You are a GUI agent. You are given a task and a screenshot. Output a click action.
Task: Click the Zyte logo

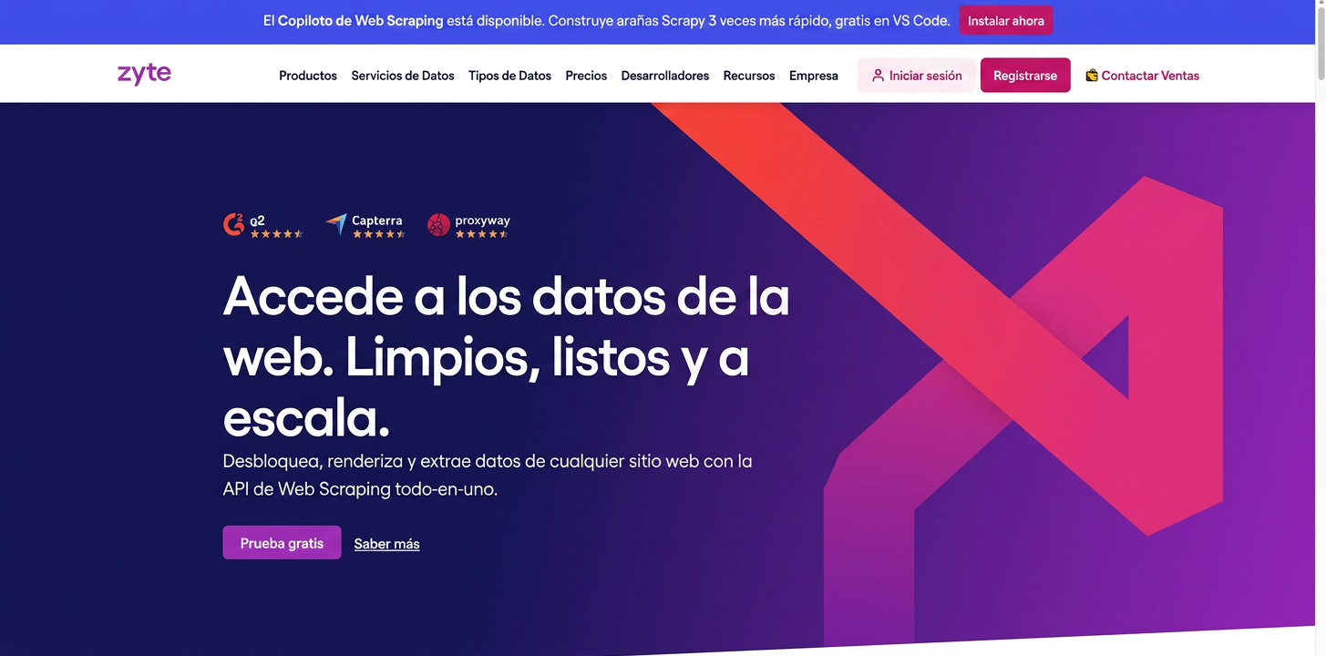144,74
